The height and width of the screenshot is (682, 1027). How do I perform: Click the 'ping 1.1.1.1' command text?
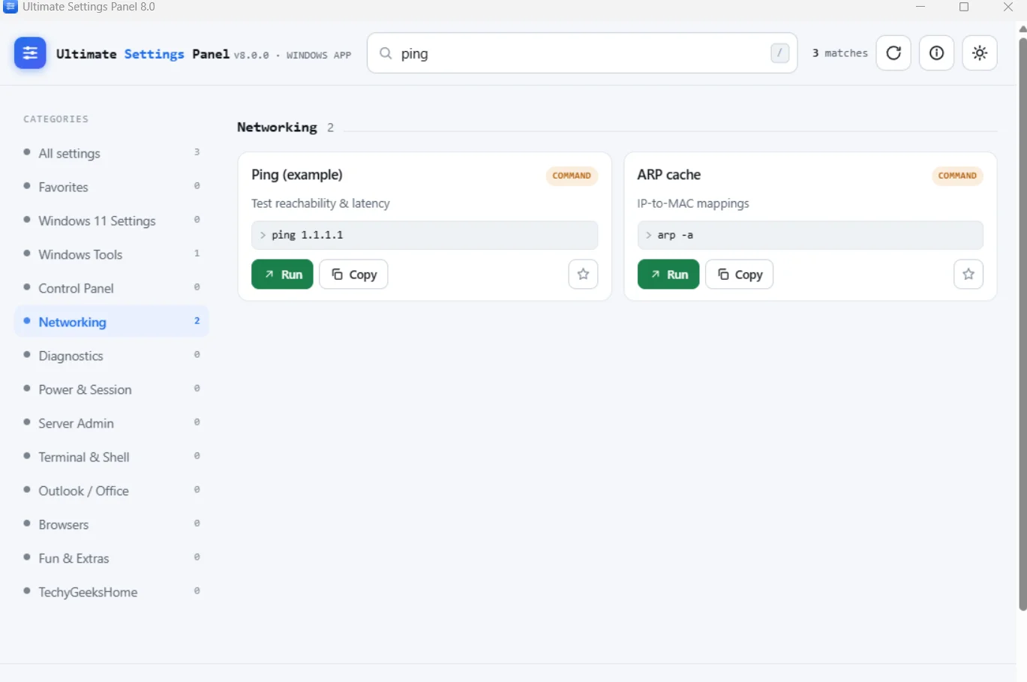(307, 235)
